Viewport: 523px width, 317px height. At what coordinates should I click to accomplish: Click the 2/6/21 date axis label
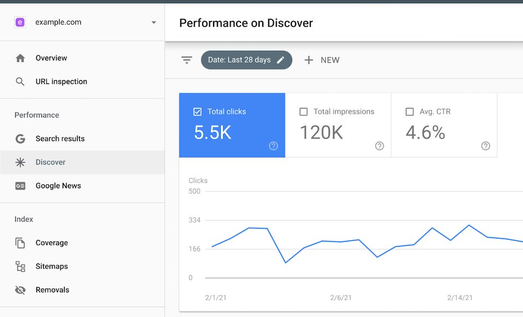341,298
